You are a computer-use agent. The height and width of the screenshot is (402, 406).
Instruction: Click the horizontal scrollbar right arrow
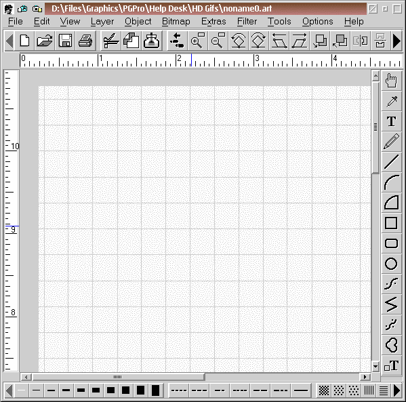point(365,377)
